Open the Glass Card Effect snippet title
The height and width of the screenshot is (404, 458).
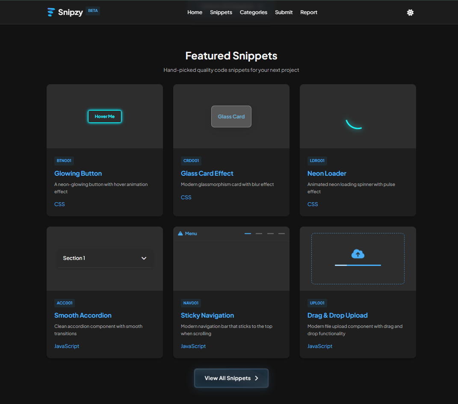[207, 174]
